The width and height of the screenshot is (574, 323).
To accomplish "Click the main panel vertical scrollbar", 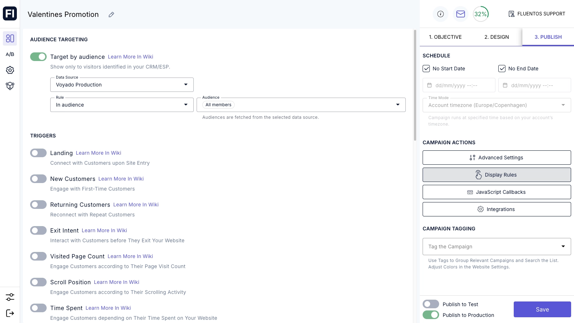I will tap(415, 85).
